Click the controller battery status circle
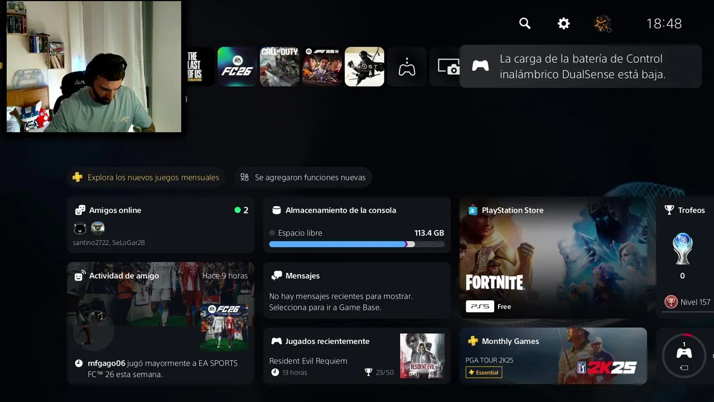 point(684,356)
